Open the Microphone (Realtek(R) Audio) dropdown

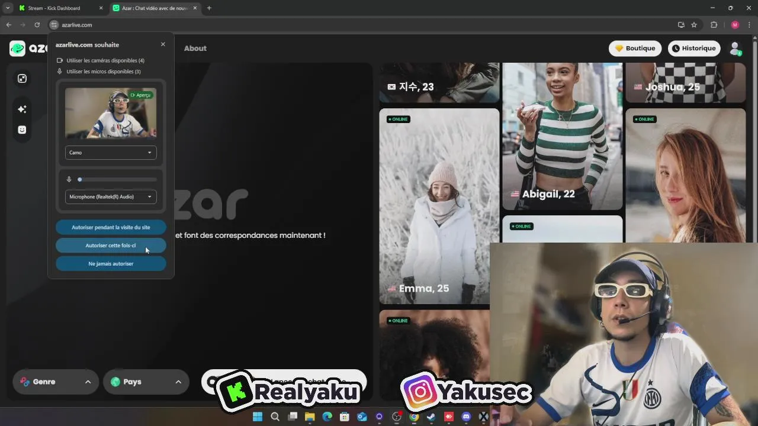[x=111, y=196]
